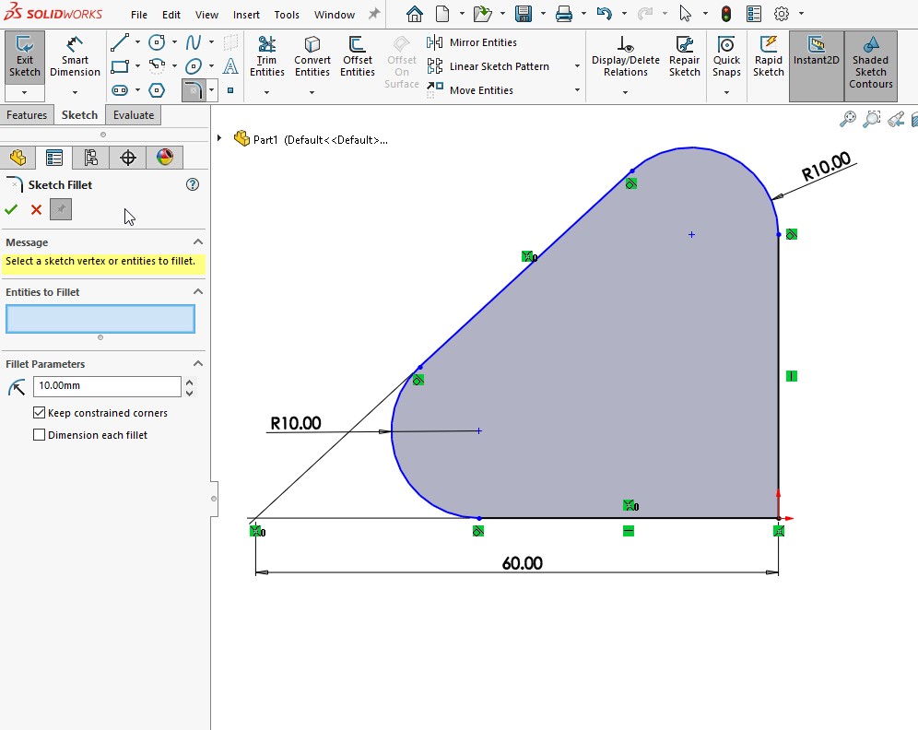This screenshot has width=918, height=730.
Task: Confirm Sketch Fillet with green checkmark
Action: coord(12,209)
